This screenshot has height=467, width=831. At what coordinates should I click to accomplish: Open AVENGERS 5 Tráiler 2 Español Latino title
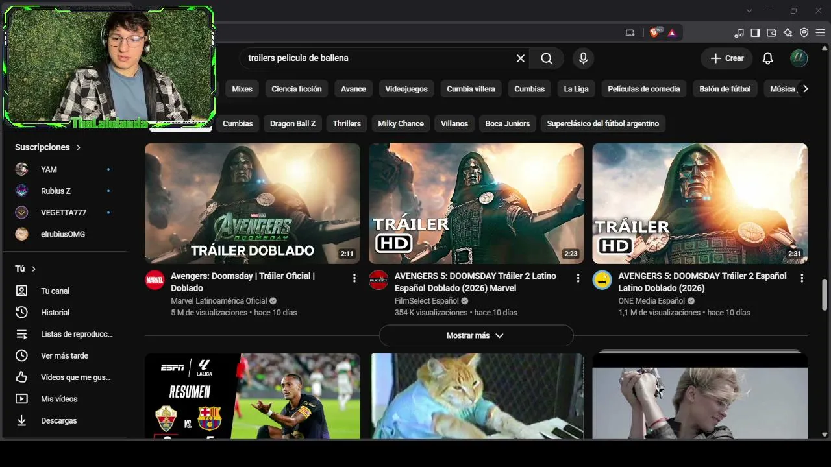[x=702, y=282]
